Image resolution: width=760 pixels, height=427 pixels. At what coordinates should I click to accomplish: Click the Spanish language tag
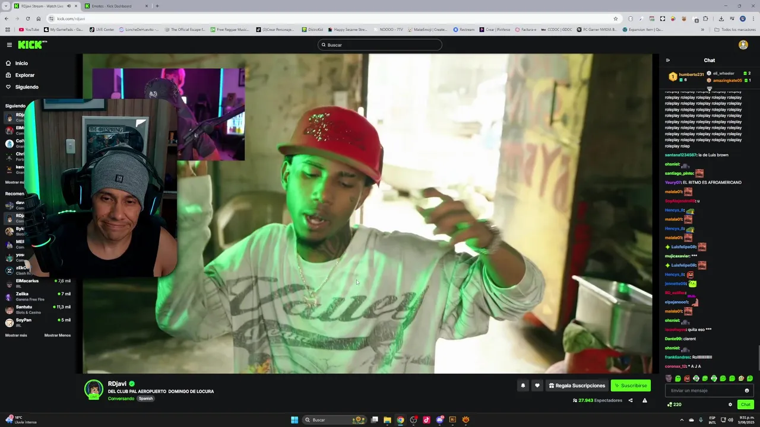point(146,399)
